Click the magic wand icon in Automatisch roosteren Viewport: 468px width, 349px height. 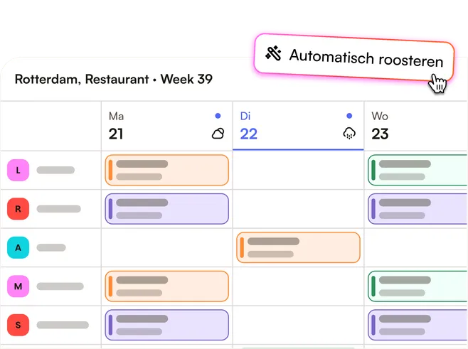(274, 53)
